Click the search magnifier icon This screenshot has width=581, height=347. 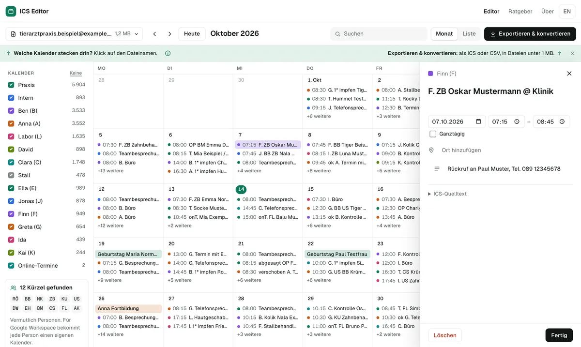click(x=338, y=34)
